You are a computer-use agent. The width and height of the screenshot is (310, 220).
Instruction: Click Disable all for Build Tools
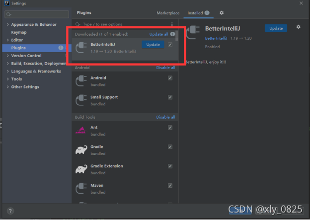pyautogui.click(x=165, y=117)
